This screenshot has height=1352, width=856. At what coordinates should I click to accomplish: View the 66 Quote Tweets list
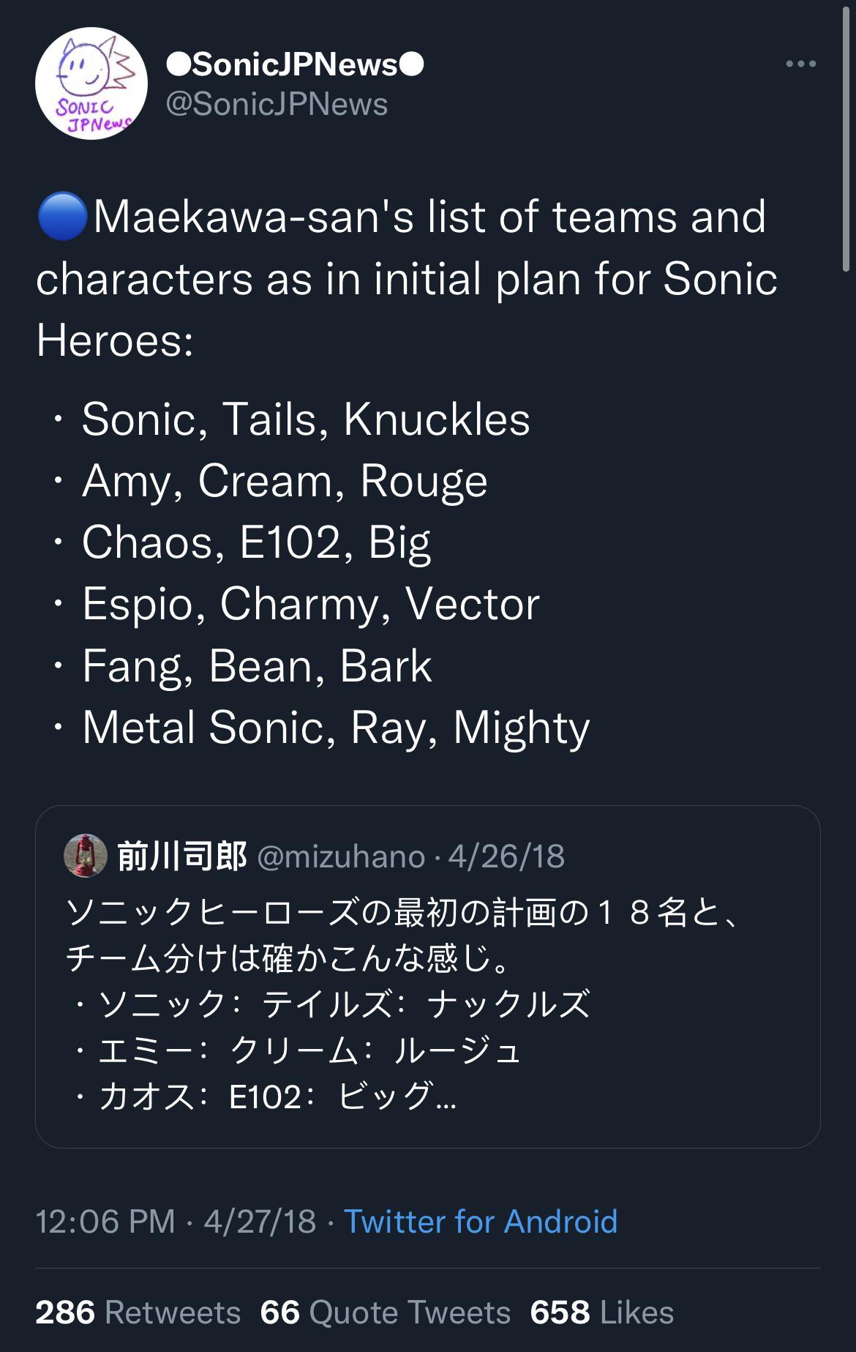click(386, 1312)
